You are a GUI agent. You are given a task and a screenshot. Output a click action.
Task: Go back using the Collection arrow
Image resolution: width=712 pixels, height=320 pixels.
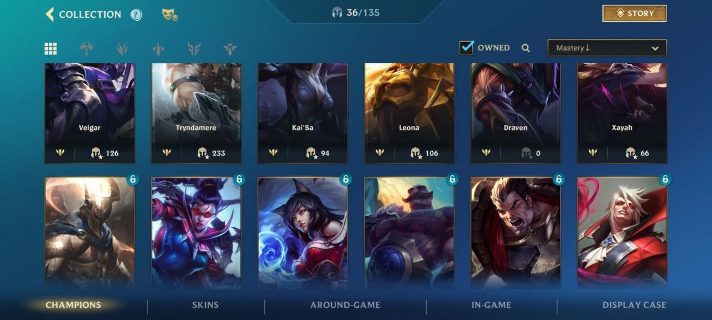point(50,14)
